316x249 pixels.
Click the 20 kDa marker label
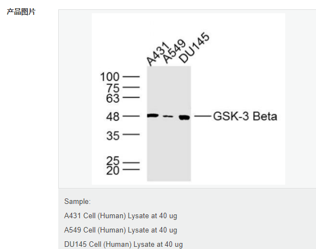click(x=113, y=170)
